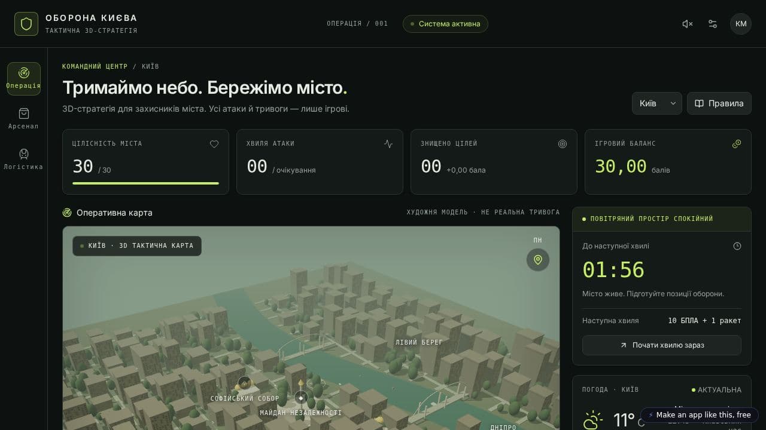Click the Оборона Києва title
The image size is (766, 430).
[92, 18]
